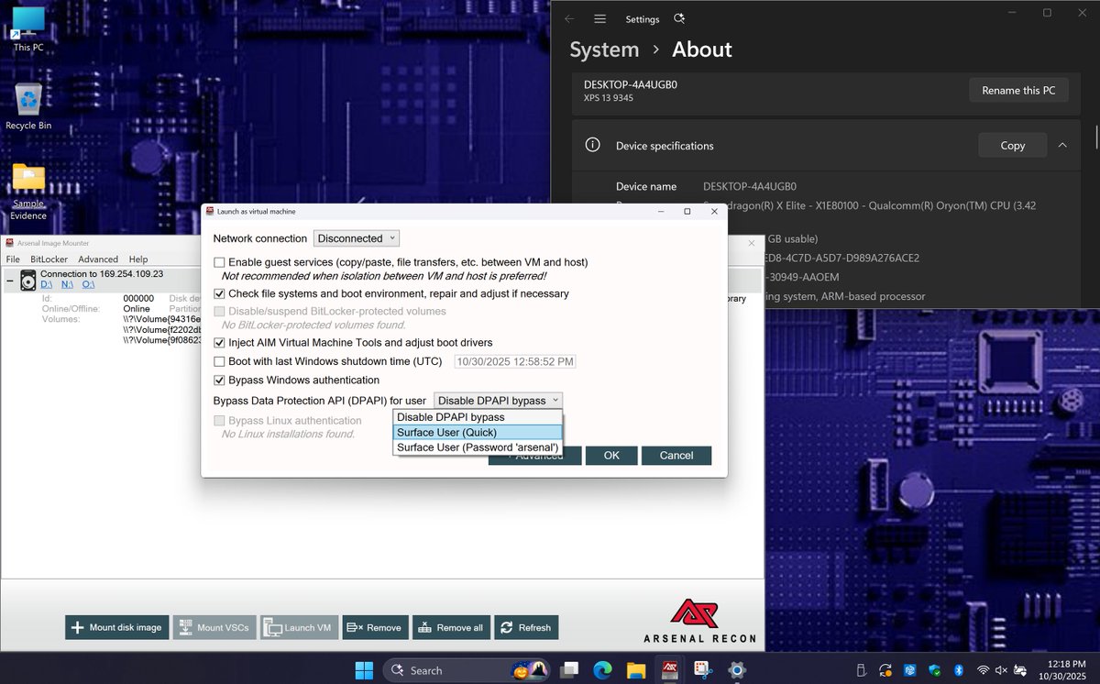Click the muted volume tray icon
1100x684 pixels.
(1003, 670)
